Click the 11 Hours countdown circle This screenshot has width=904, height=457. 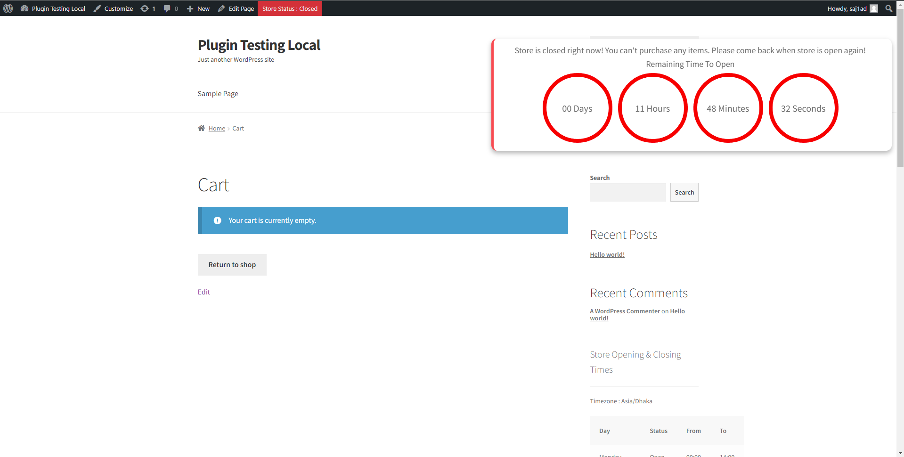click(x=652, y=108)
